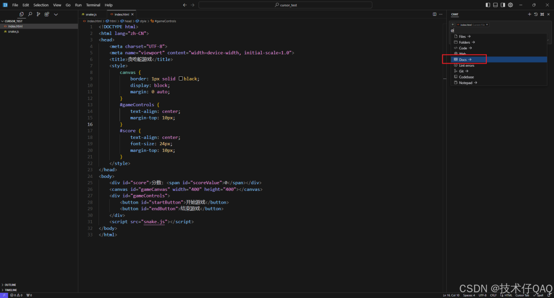Open the Edit menu
The width and height of the screenshot is (554, 298).
tap(26, 5)
